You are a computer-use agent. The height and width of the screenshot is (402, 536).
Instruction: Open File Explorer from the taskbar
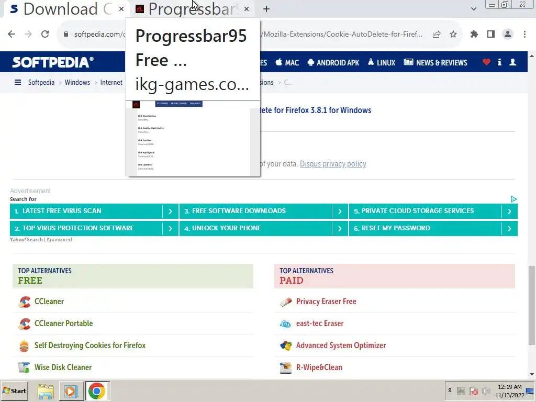(46, 392)
